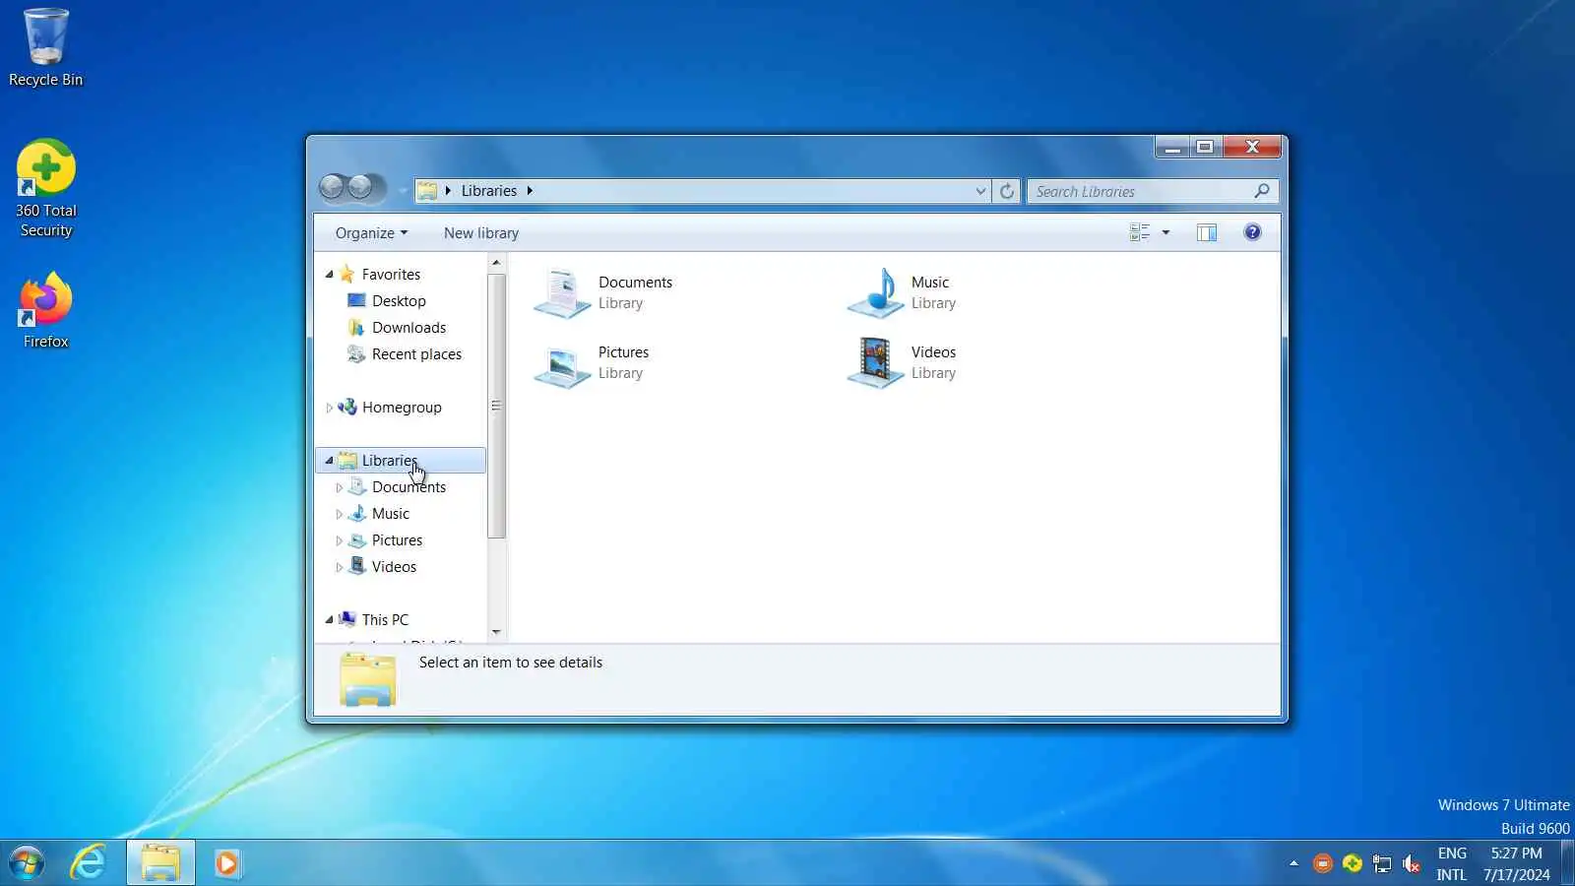Select This PC in navigation pane
The width and height of the screenshot is (1575, 886).
point(385,620)
